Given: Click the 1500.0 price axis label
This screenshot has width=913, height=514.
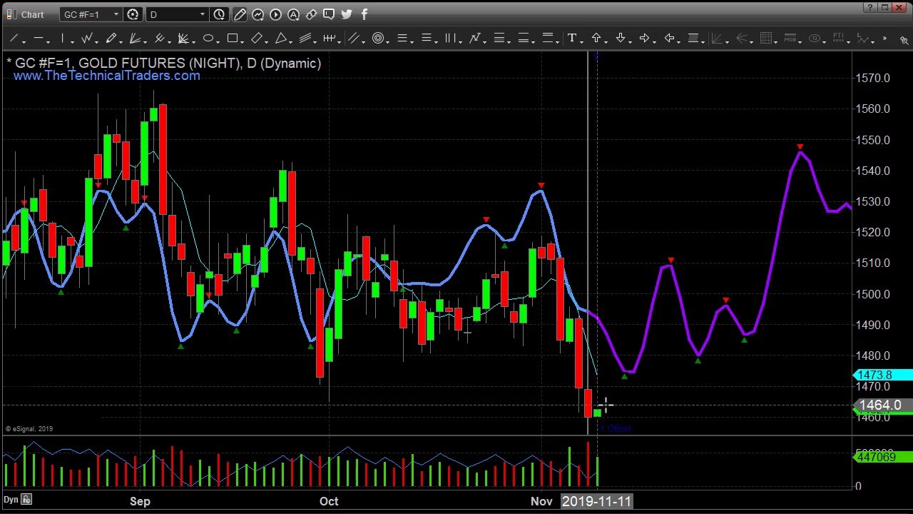Looking at the screenshot, I should pyautogui.click(x=872, y=293).
